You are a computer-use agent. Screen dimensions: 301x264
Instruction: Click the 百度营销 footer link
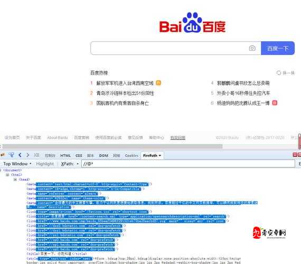81,137
